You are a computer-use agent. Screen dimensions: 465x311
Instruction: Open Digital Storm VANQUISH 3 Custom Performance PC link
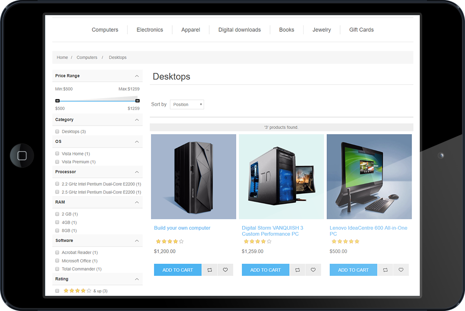[x=272, y=231]
